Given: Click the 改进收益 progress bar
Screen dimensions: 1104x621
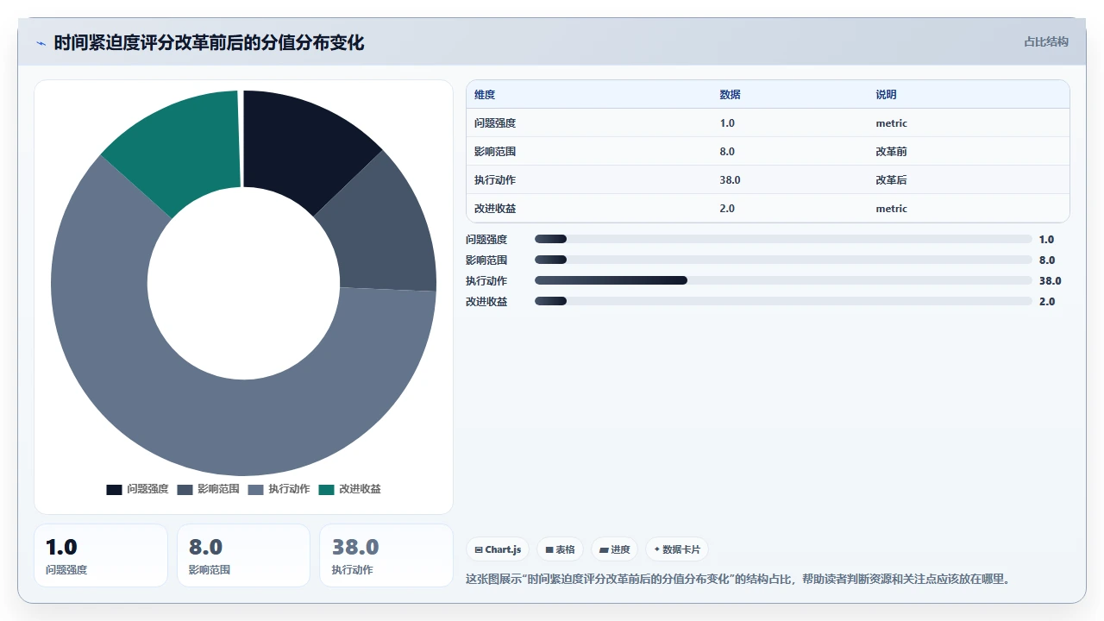Looking at the screenshot, I should tap(783, 301).
